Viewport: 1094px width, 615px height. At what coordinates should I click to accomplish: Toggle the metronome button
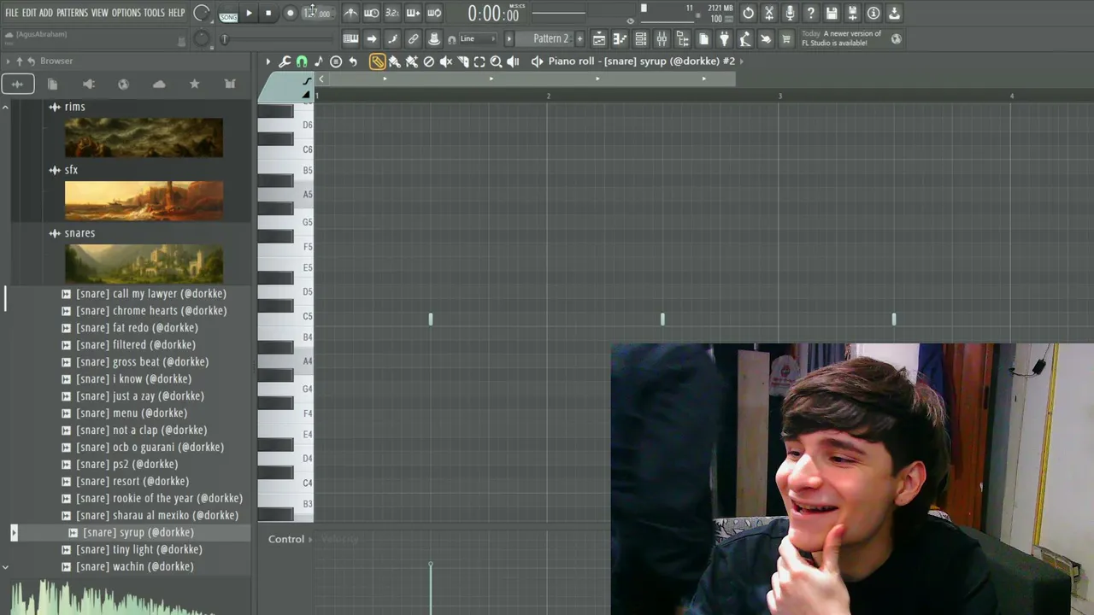[350, 13]
